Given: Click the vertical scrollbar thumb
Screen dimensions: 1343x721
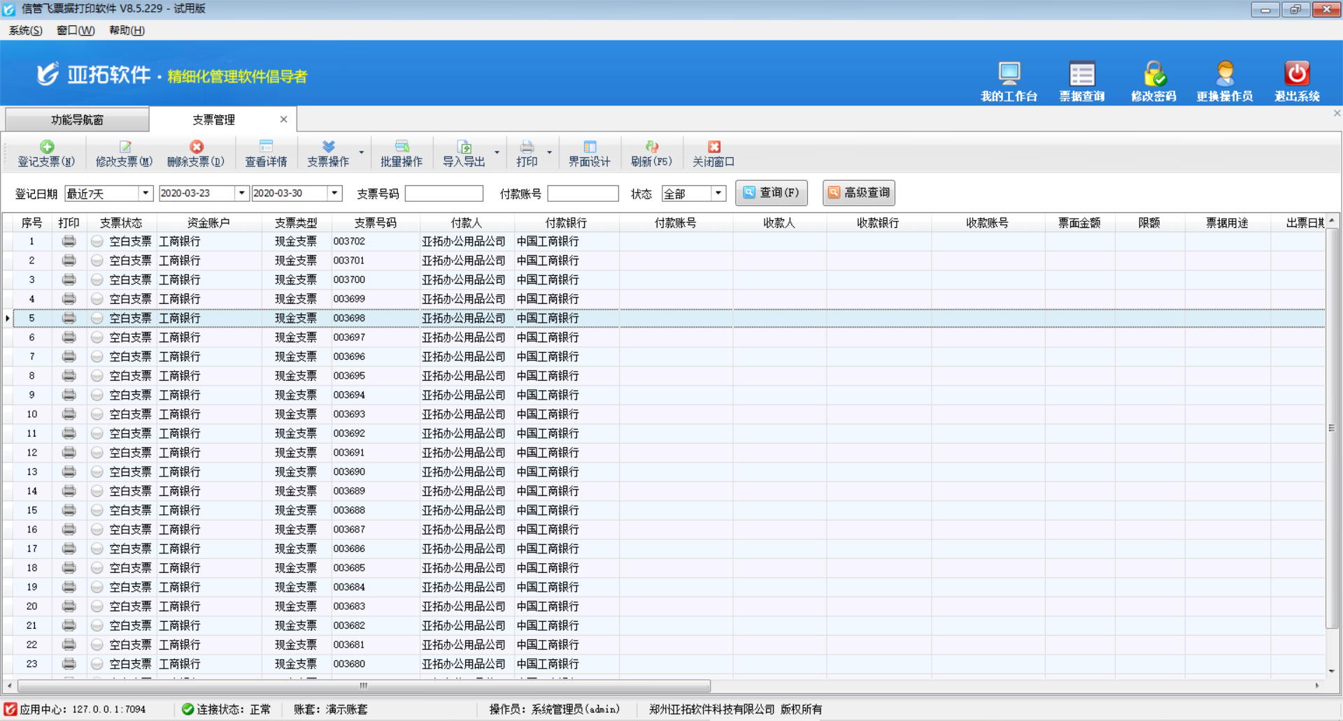Looking at the screenshot, I should [x=1332, y=428].
